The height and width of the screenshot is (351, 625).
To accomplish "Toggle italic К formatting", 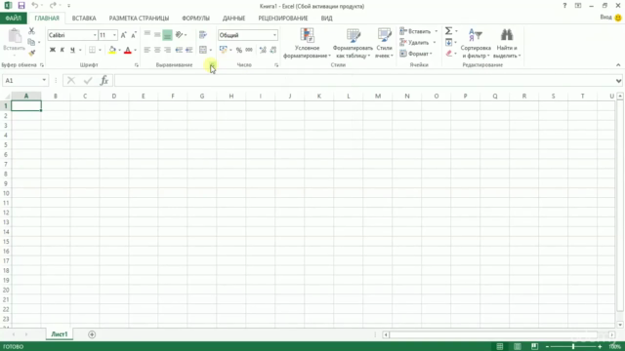I will [62, 50].
